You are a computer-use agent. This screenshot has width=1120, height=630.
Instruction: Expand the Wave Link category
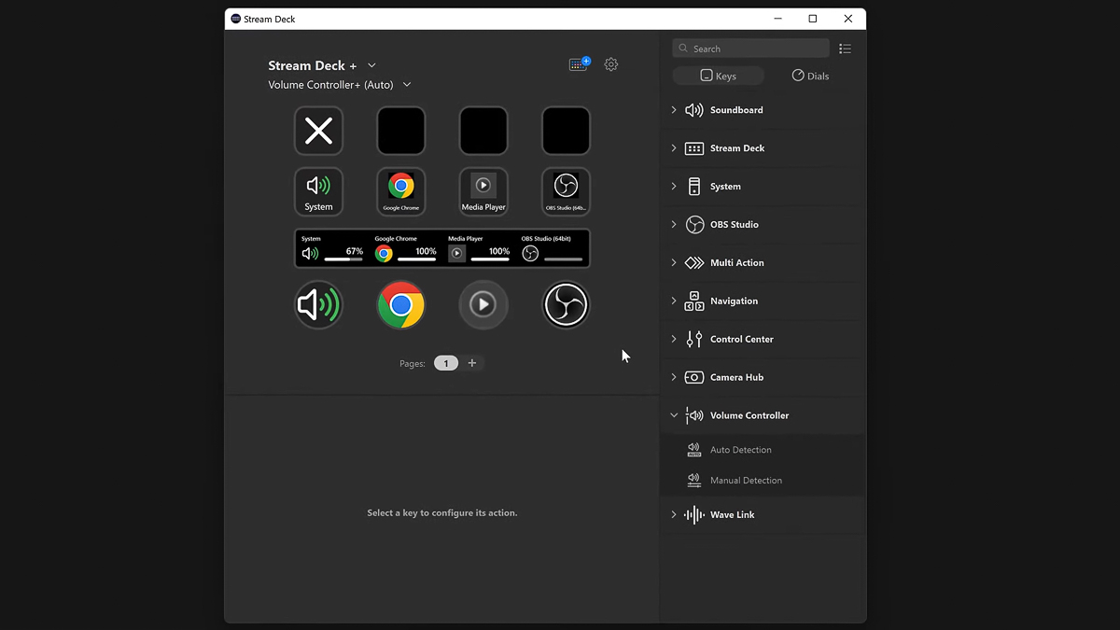pyautogui.click(x=674, y=515)
